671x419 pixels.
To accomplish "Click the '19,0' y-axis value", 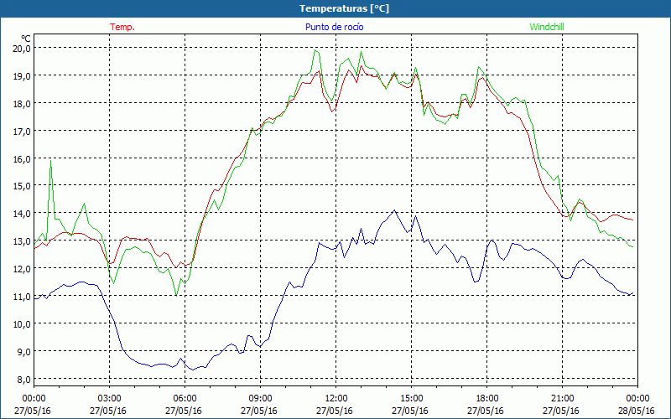I will coord(22,75).
